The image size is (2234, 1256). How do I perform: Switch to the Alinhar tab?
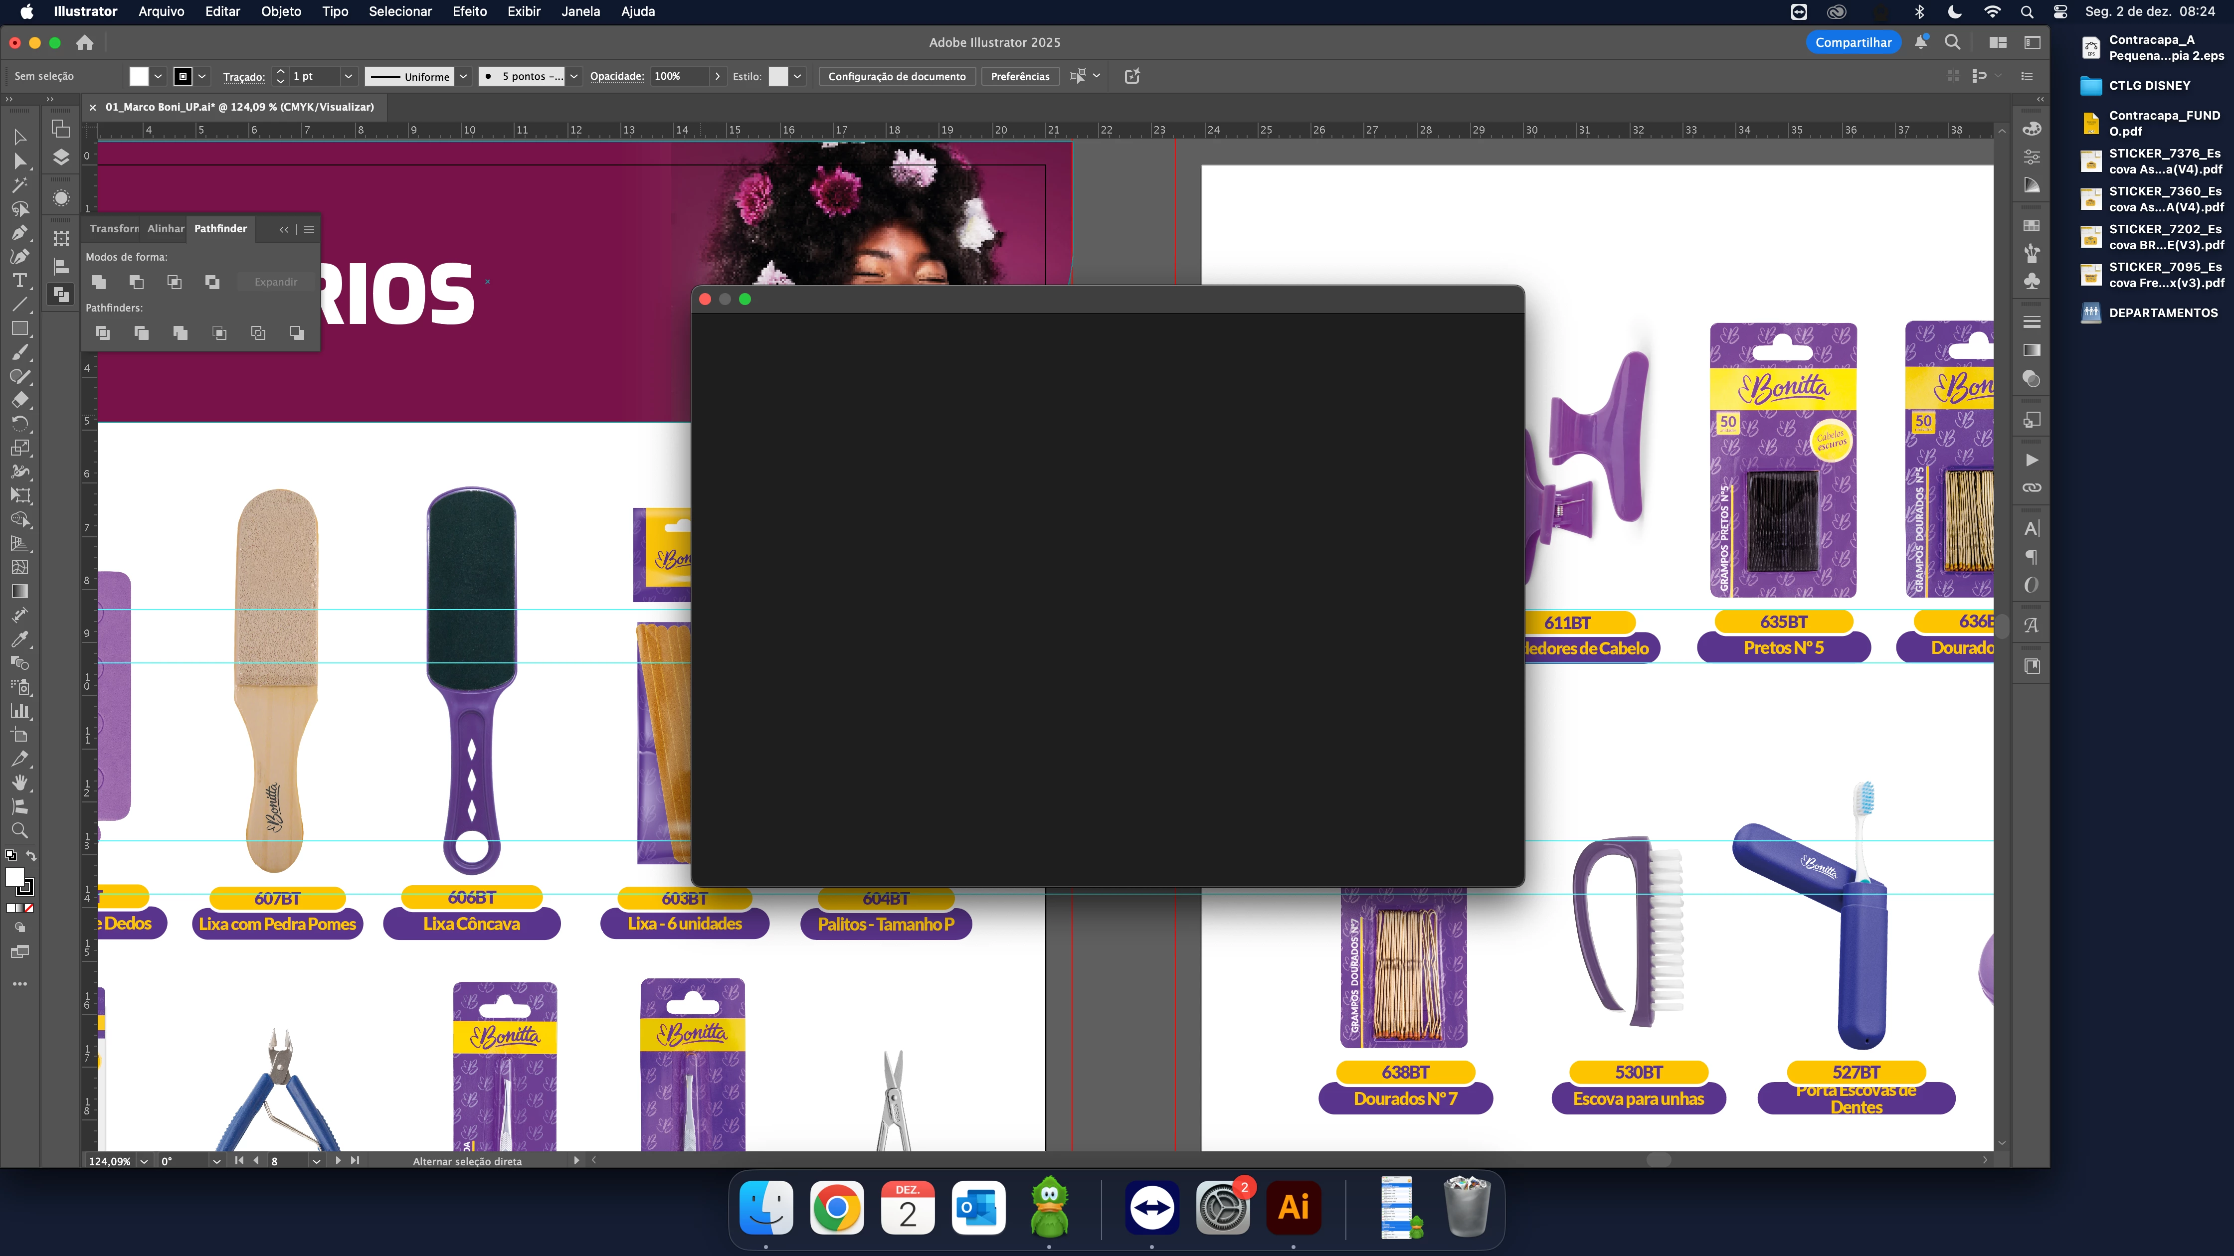(165, 229)
